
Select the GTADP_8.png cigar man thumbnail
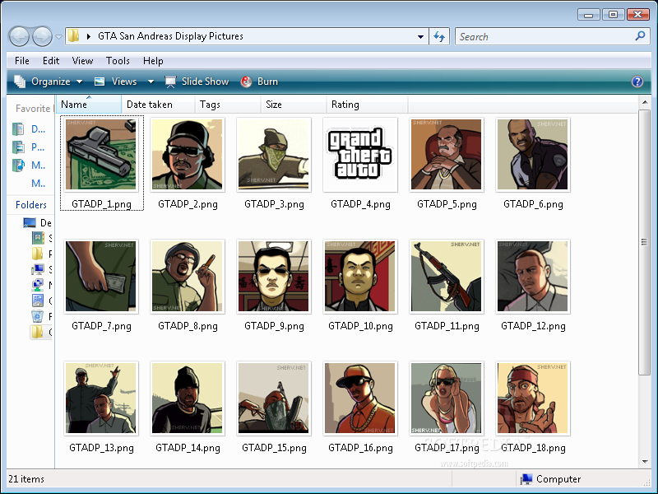(x=188, y=277)
